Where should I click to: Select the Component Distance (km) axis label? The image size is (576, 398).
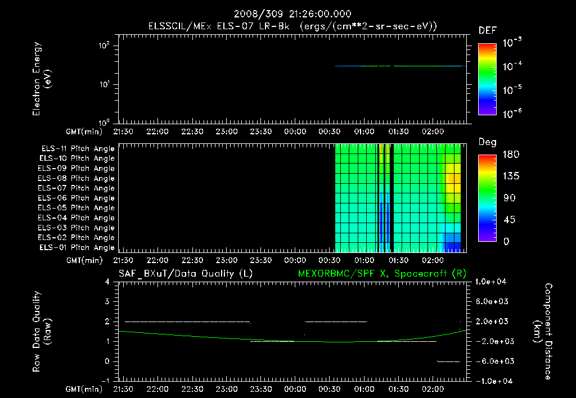point(543,331)
